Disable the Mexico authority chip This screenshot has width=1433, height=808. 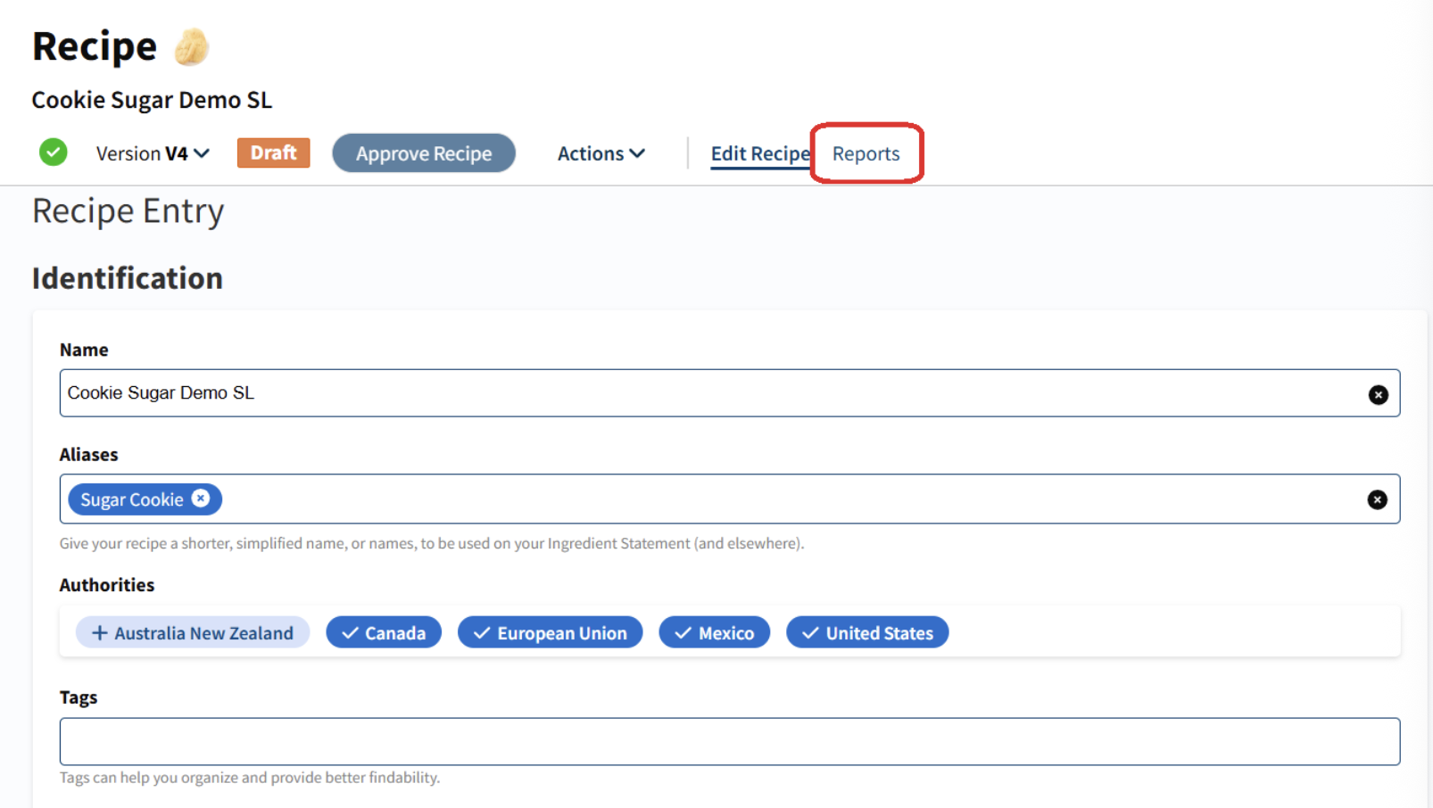[714, 632]
